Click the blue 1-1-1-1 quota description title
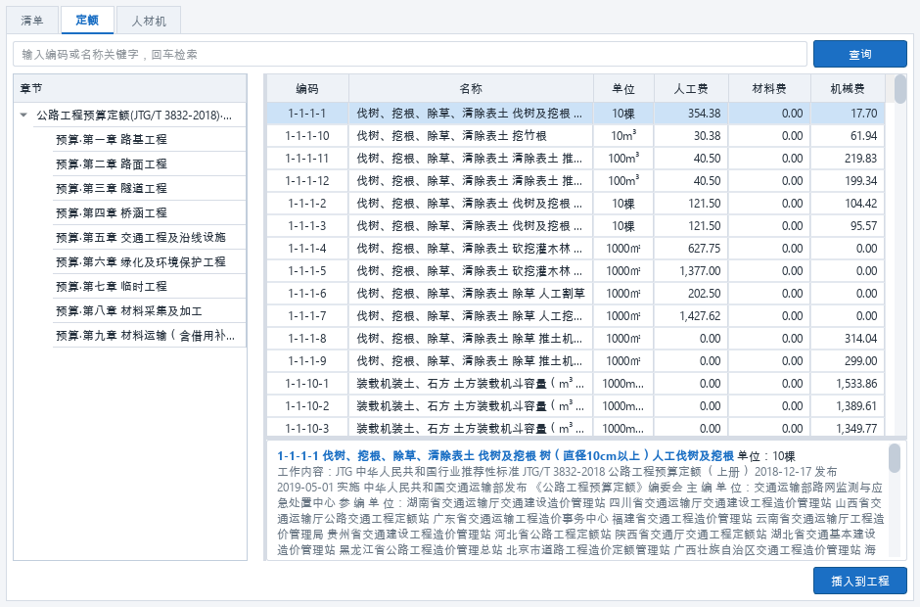 point(505,455)
